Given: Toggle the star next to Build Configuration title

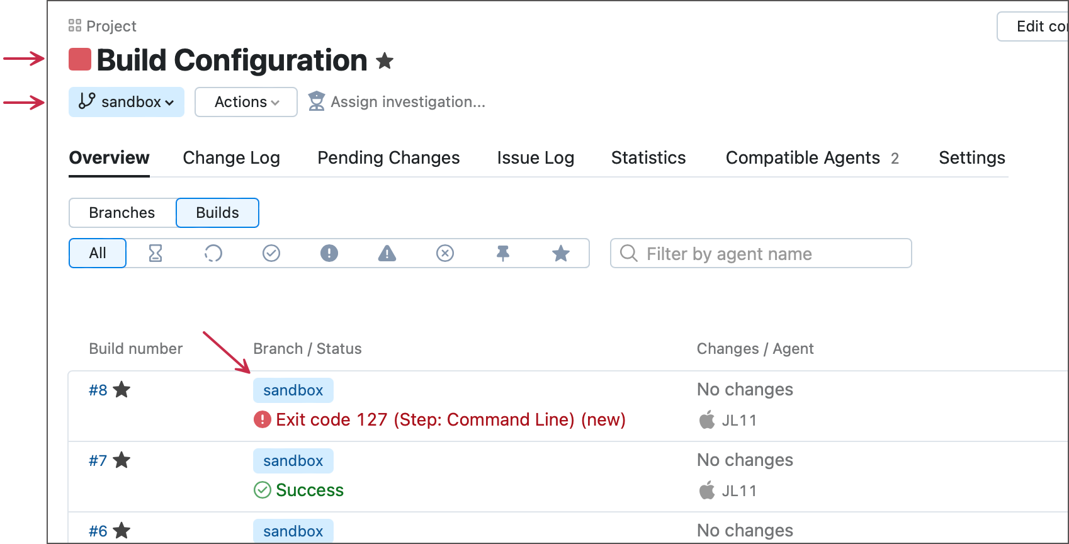Looking at the screenshot, I should 385,60.
